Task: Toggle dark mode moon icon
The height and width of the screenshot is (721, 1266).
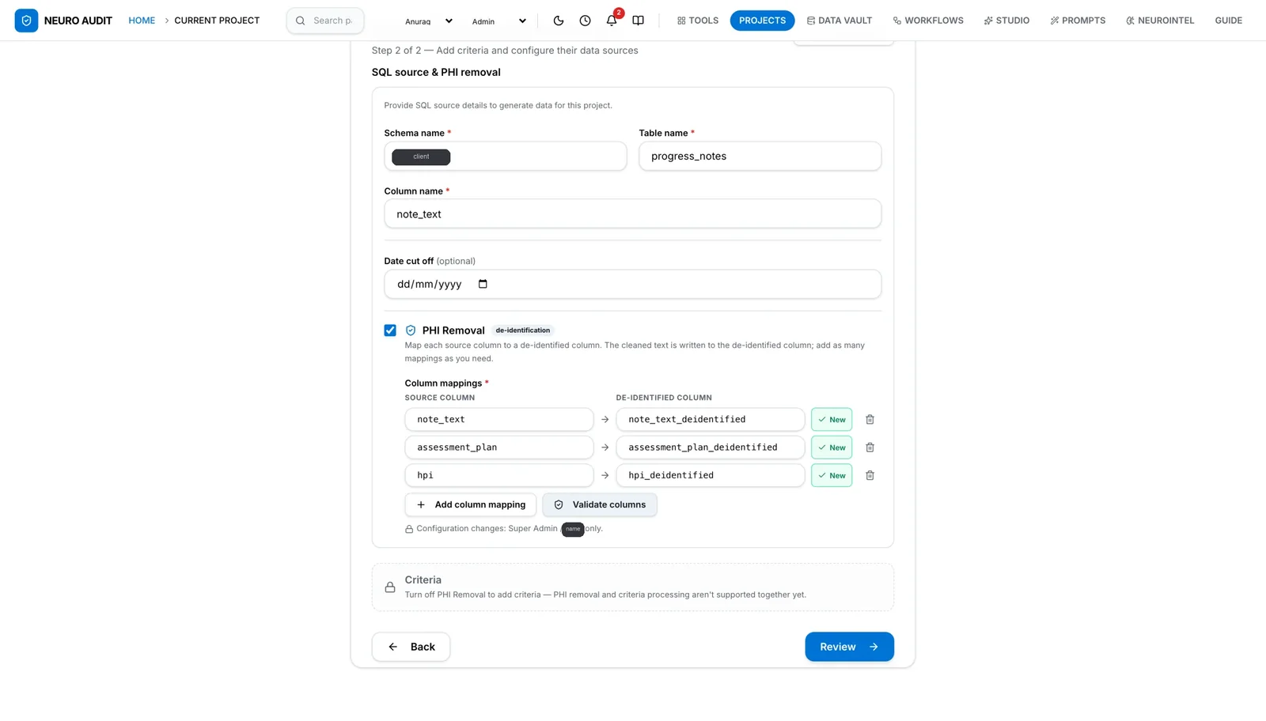Action: pos(559,21)
